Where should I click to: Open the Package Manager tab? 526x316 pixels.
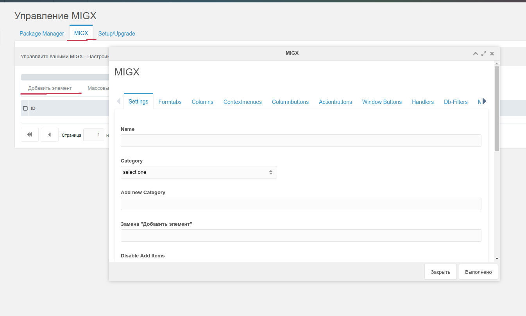(x=42, y=34)
